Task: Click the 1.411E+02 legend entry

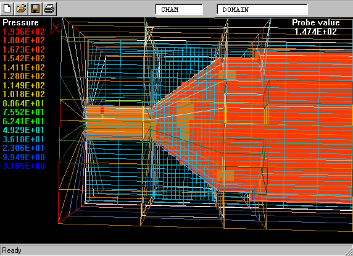Action: [24, 67]
